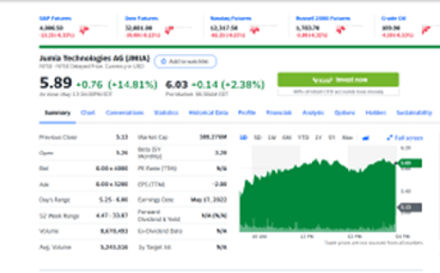Viewport: 440px width, 273px height.
Task: Open the Summary tab
Action: 53,113
